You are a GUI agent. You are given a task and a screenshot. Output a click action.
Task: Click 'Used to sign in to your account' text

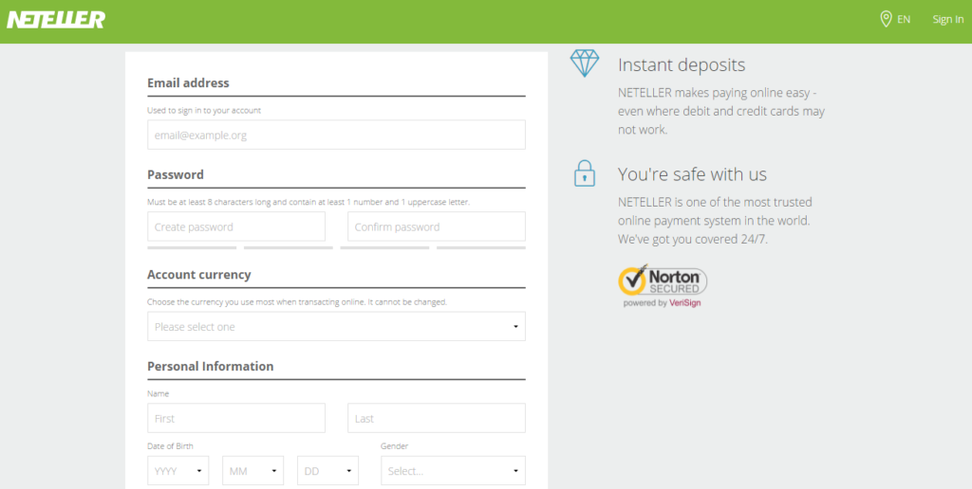click(204, 110)
